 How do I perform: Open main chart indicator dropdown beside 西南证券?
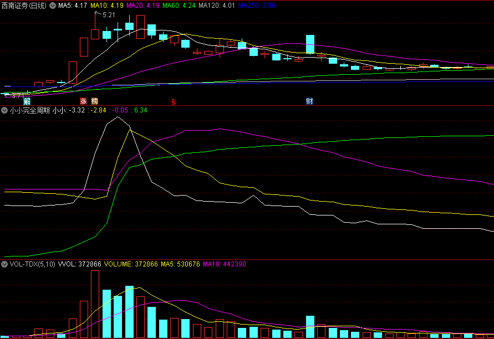[x=53, y=6]
